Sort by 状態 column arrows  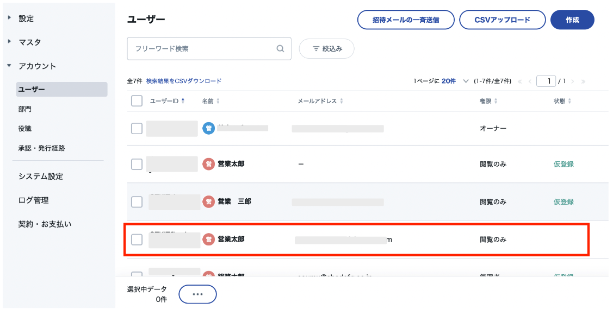click(569, 101)
